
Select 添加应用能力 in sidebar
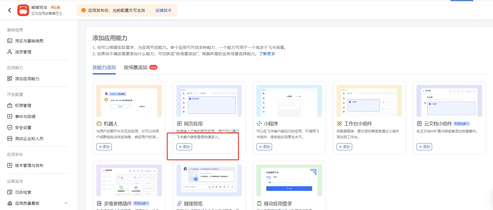tap(27, 79)
